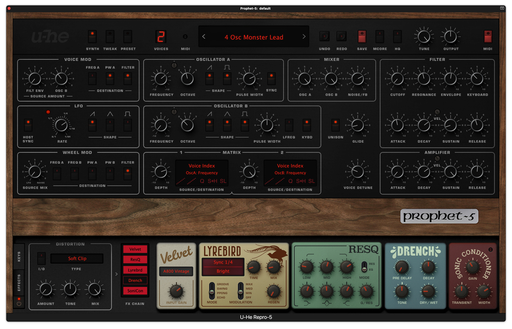Toggle the top-right MIDI switch
The width and height of the screenshot is (512, 329).
click(488, 36)
